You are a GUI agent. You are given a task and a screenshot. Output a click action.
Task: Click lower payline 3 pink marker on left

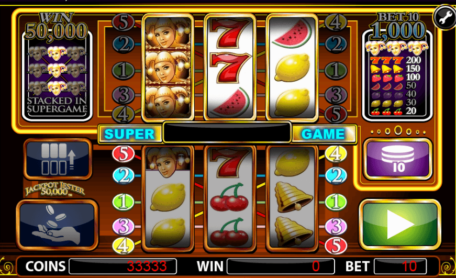coord(124,226)
